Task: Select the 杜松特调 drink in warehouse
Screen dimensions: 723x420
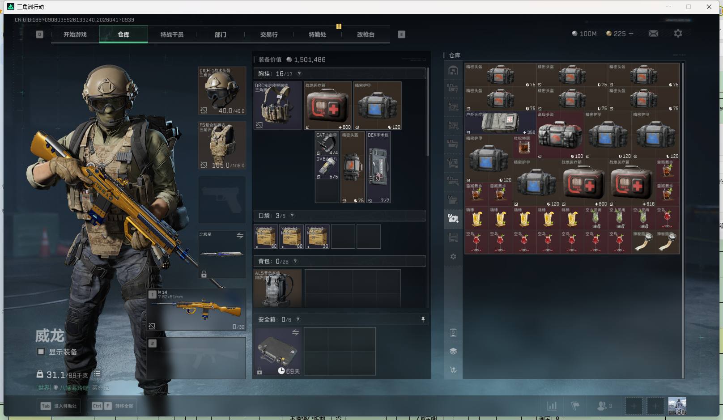Action: coord(524,147)
